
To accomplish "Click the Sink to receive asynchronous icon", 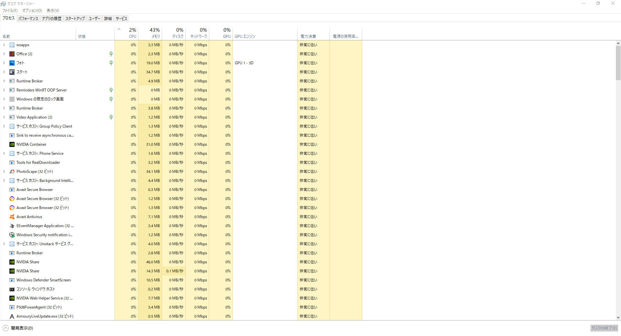I will [12, 135].
